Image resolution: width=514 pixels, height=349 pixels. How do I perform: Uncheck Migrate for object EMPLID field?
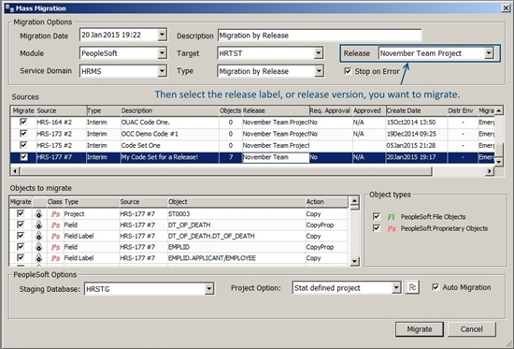coord(21,247)
